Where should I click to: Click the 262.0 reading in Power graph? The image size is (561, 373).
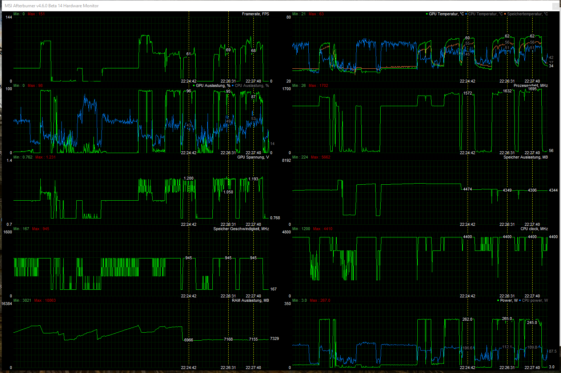468,320
